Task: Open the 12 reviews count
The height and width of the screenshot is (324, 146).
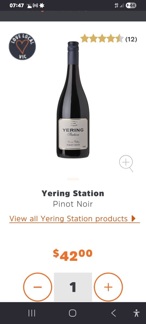Action: [131, 39]
